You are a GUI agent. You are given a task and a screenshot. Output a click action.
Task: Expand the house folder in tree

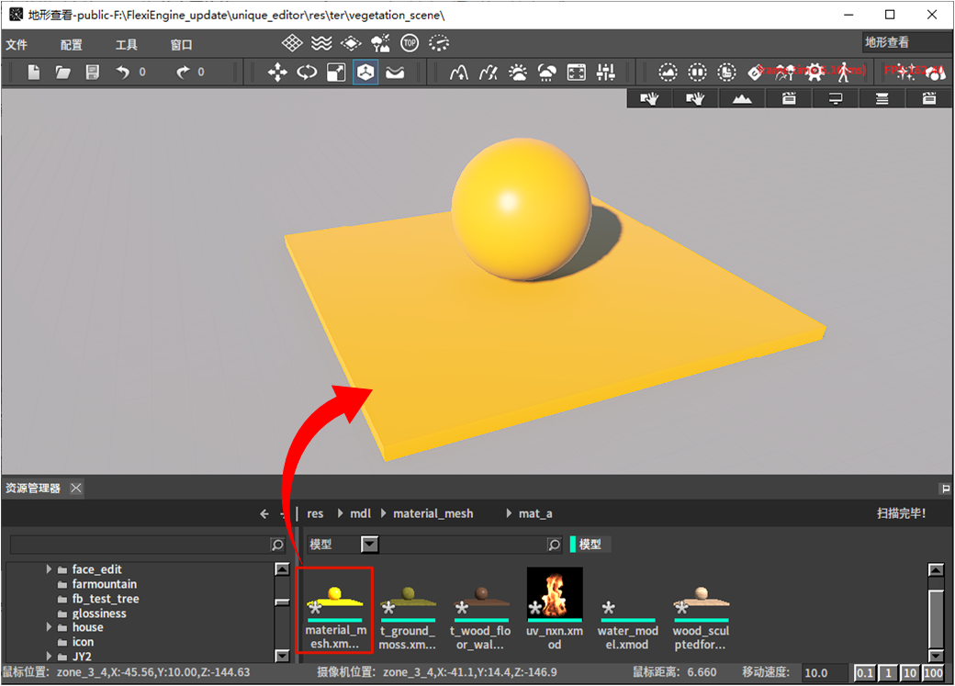[x=49, y=628]
